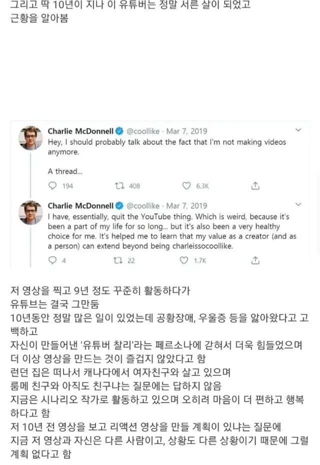Share the first tweet via share icon
320x465 pixels.
click(x=255, y=185)
